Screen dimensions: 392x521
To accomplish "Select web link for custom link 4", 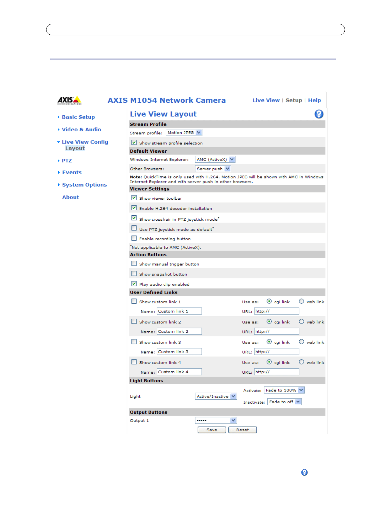I will 301,362.
